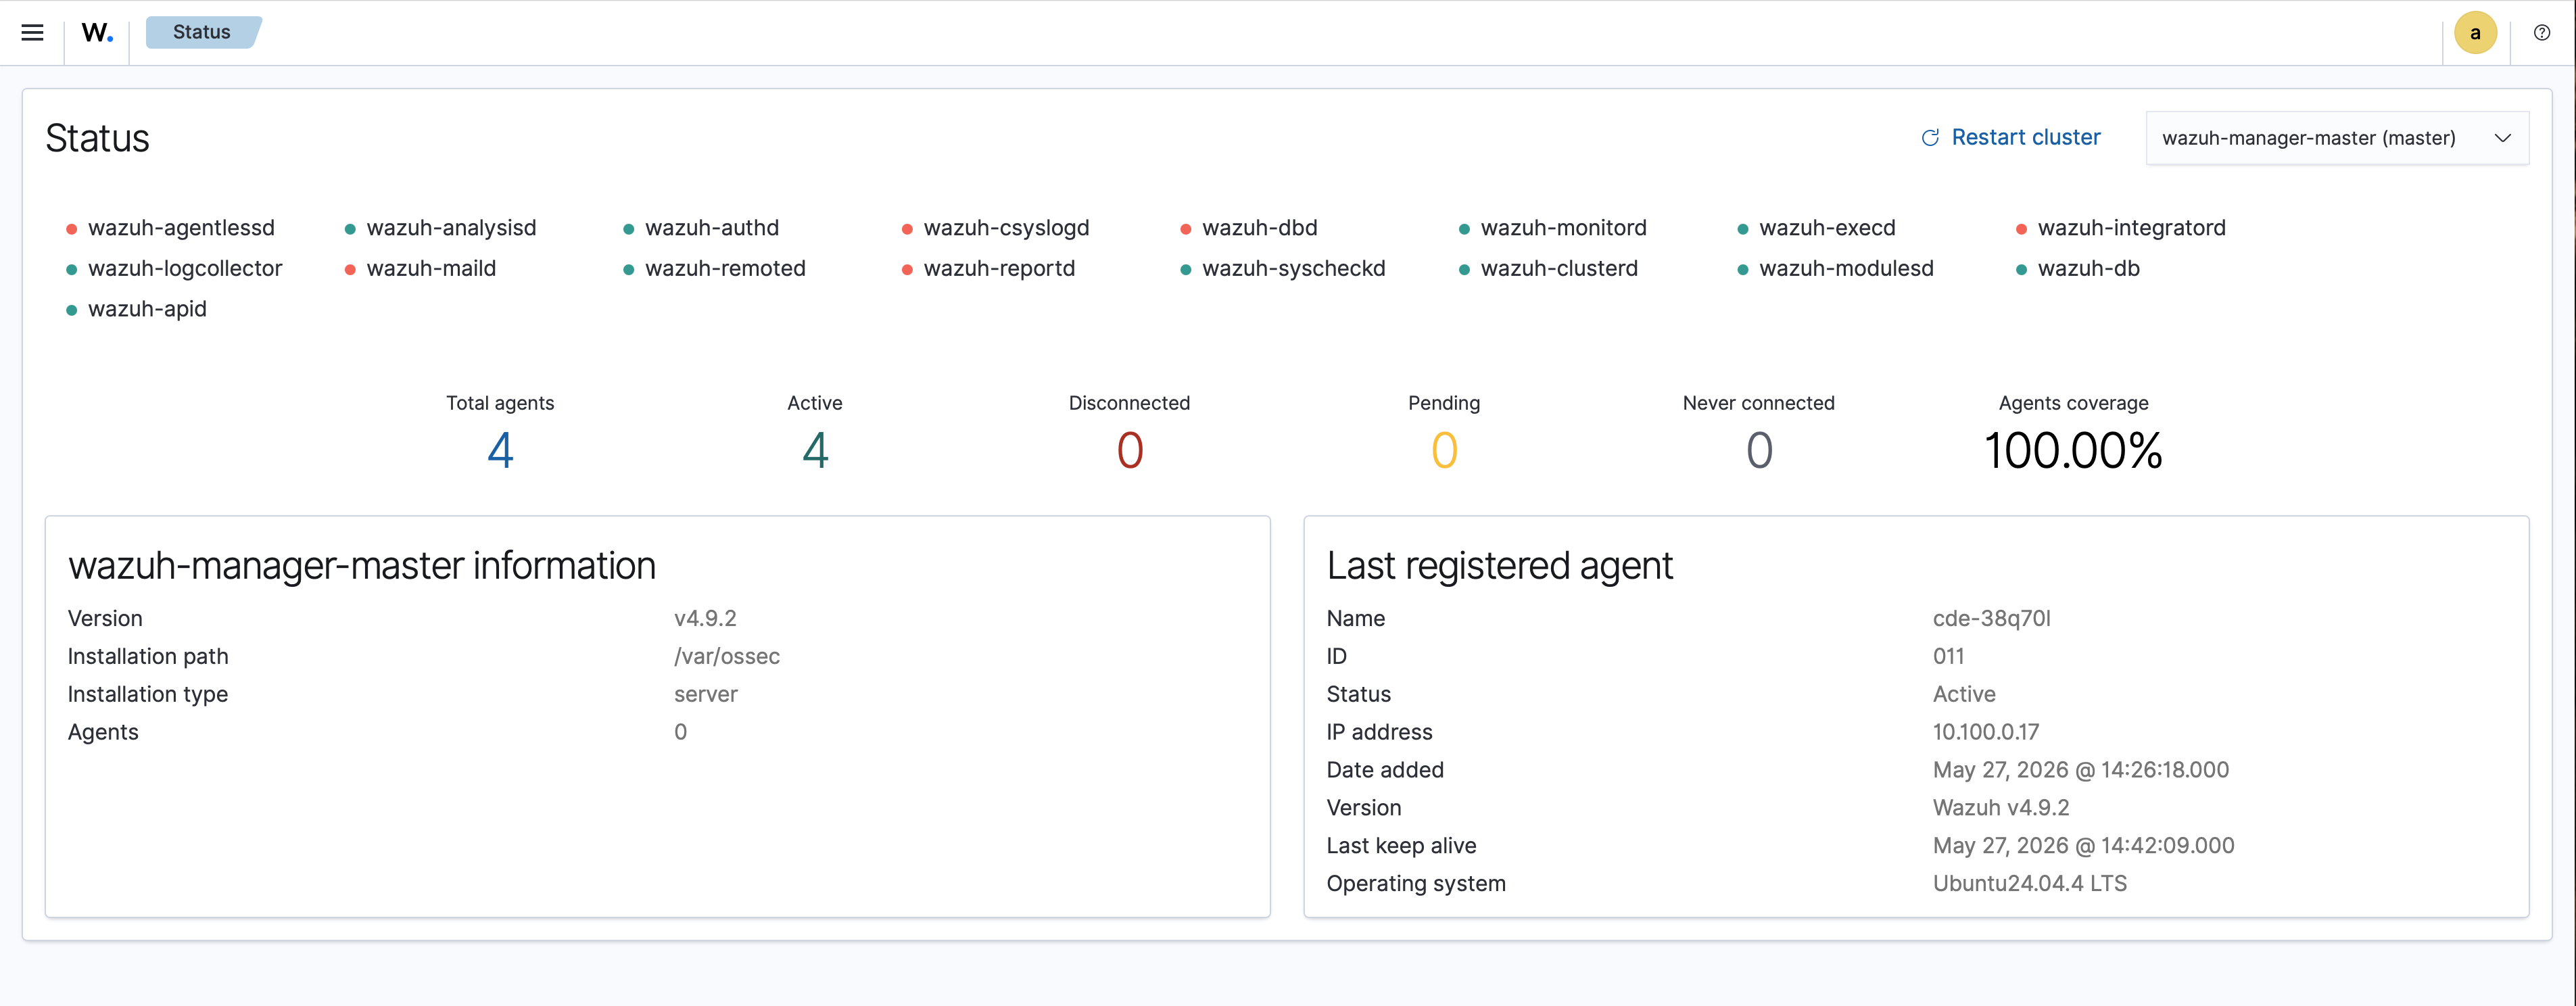Open the user avatar 'a' menu
This screenshot has height=1006, width=2576.
(x=2475, y=33)
